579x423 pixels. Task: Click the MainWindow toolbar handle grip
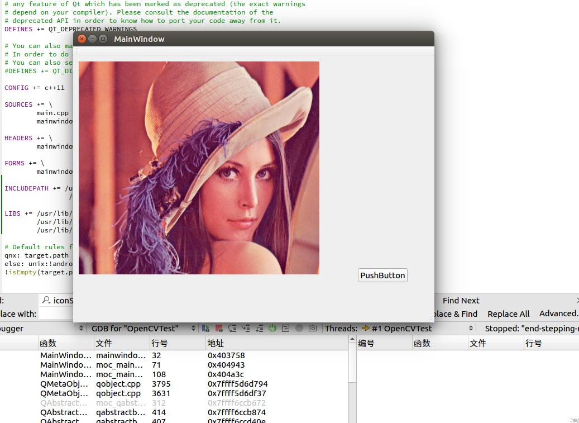(x=77, y=51)
